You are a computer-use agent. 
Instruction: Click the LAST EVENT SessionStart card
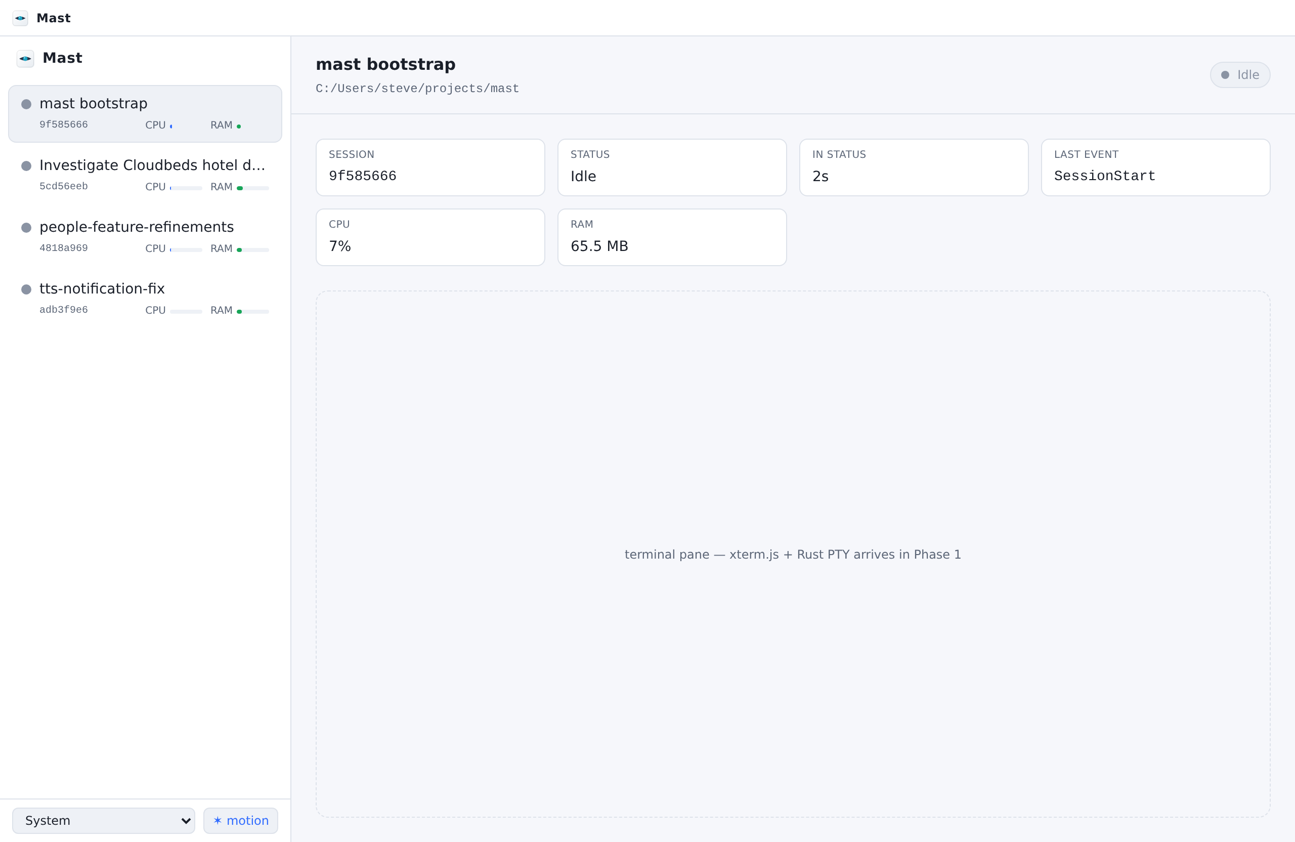tap(1156, 167)
